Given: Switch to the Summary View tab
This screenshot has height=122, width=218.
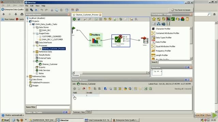Looking at the screenshot, I should pyautogui.click(x=79, y=112).
